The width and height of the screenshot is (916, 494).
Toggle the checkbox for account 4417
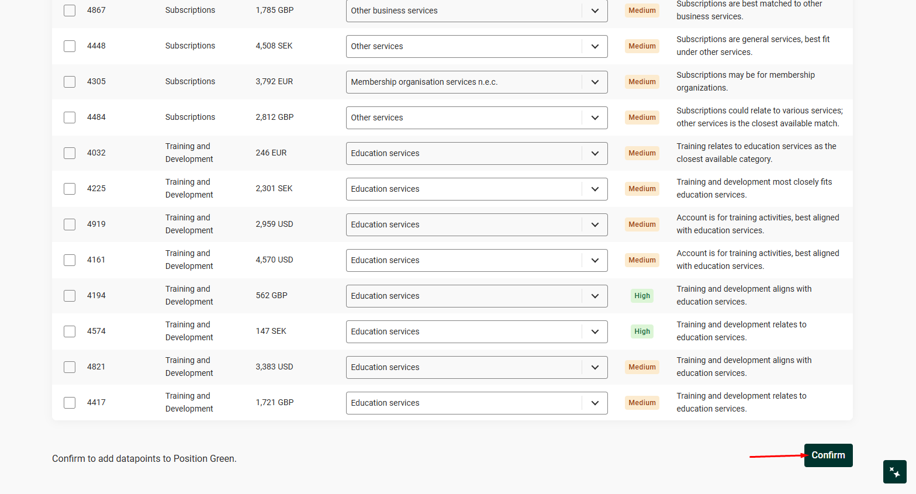pos(70,403)
